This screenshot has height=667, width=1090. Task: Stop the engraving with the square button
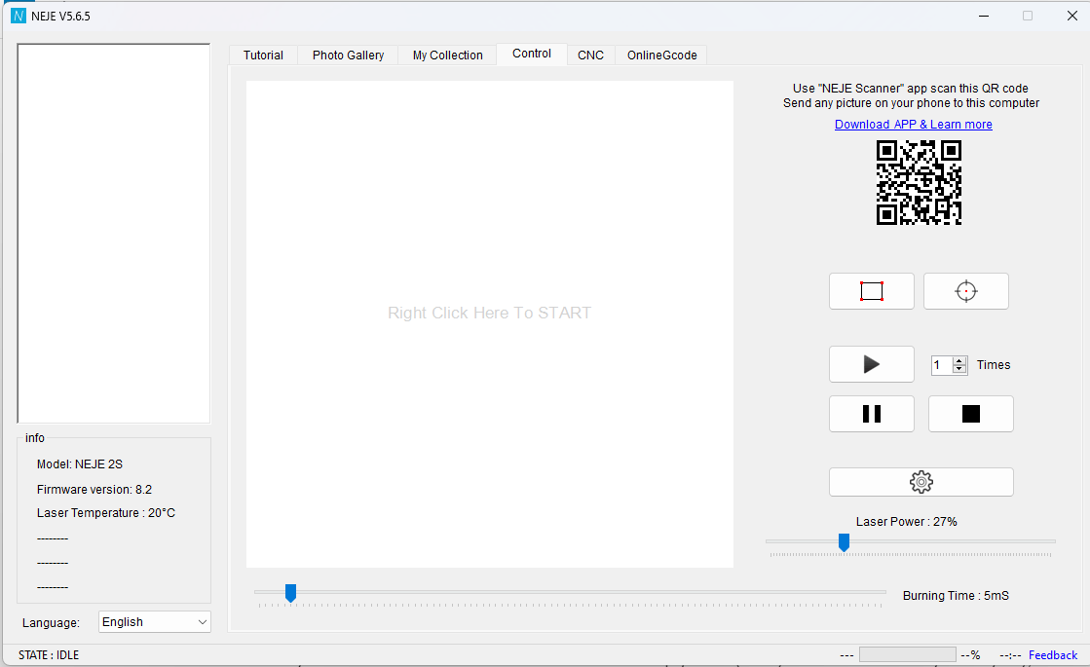click(x=970, y=414)
